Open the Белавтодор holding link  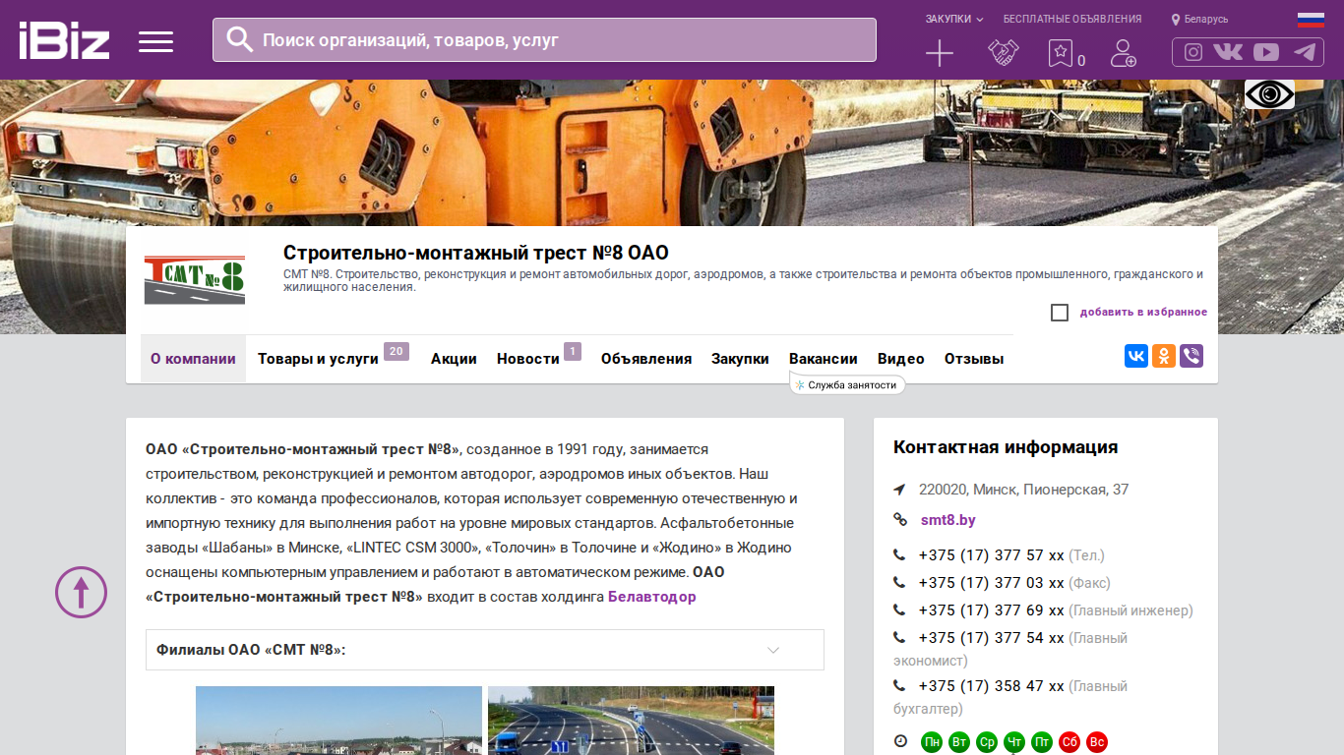(652, 597)
